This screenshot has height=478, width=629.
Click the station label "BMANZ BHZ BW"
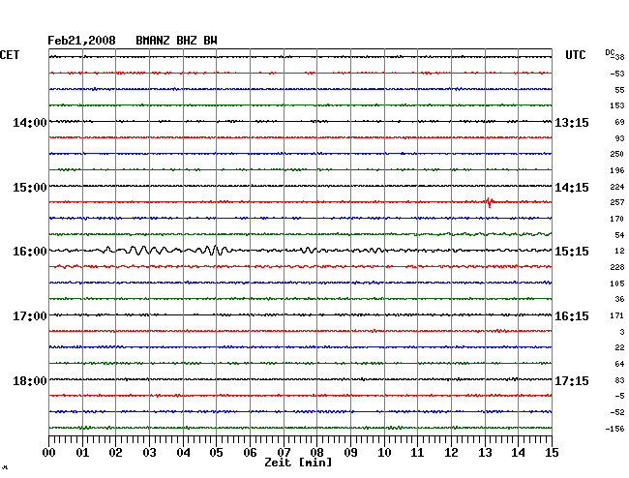pyautogui.click(x=176, y=41)
